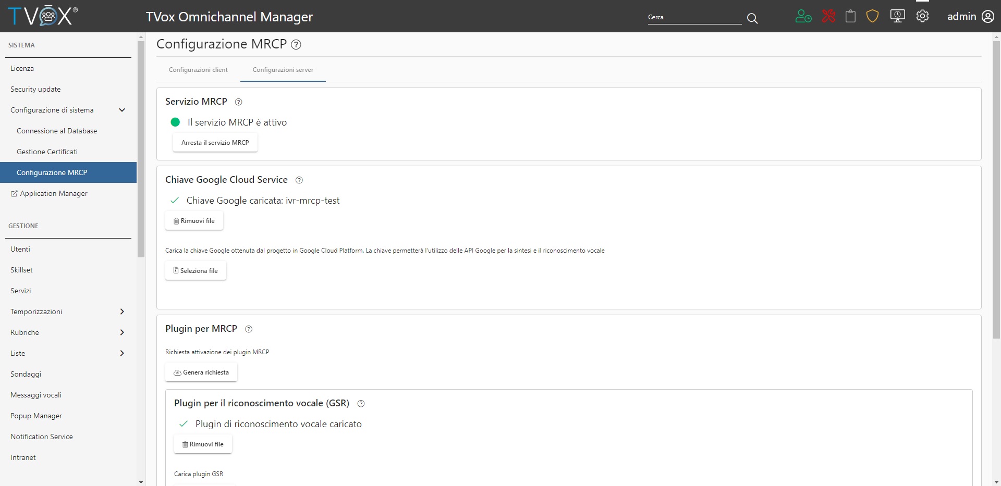Click 'Carica plugin GSR' label text
This screenshot has width=1001, height=486.
click(x=199, y=474)
